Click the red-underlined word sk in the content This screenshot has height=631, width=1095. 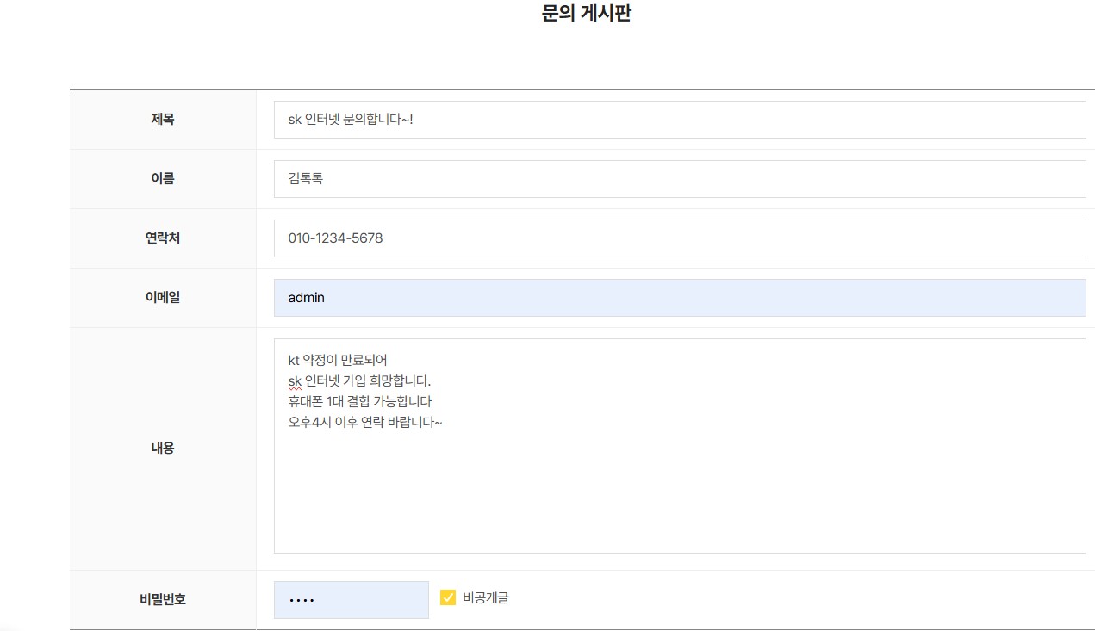tap(295, 381)
